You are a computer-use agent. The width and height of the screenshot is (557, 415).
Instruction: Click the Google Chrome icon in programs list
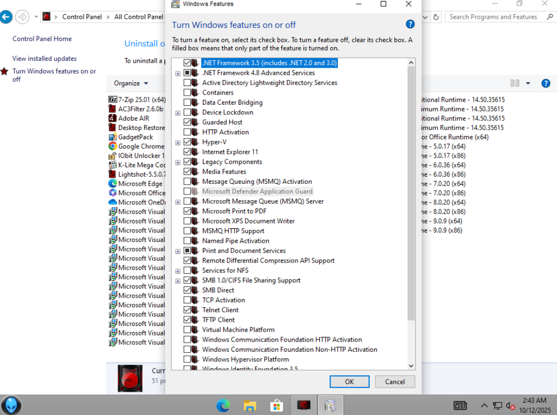coord(113,146)
